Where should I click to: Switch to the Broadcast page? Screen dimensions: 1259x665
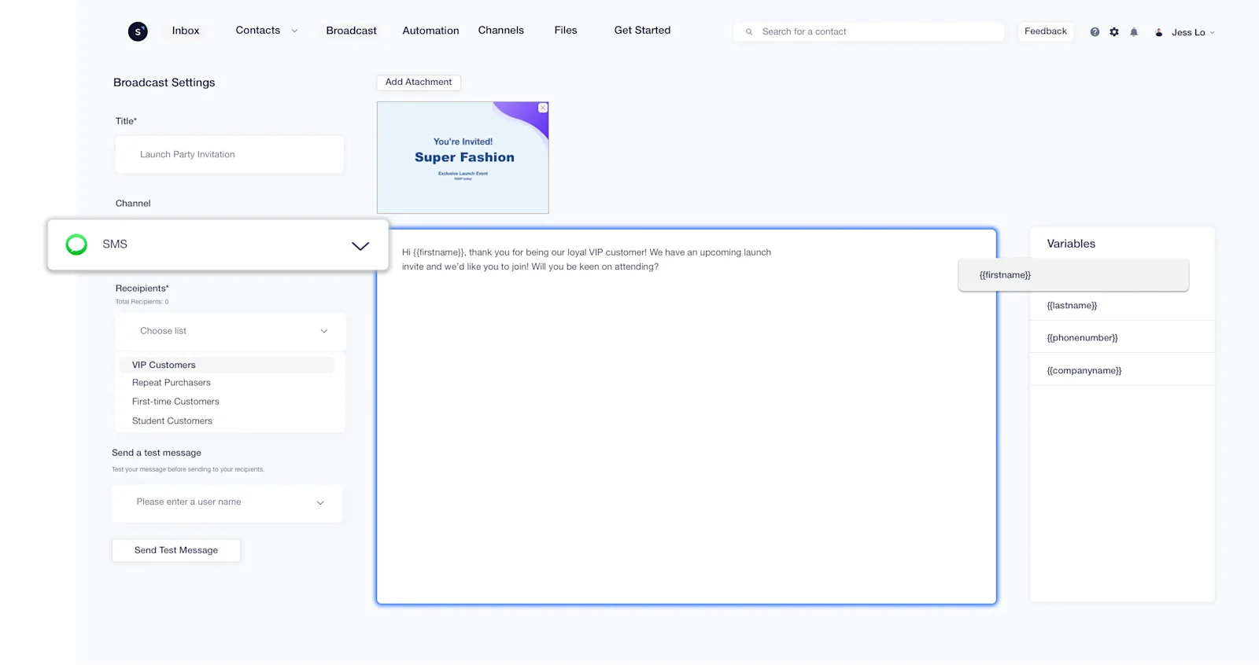(x=352, y=31)
